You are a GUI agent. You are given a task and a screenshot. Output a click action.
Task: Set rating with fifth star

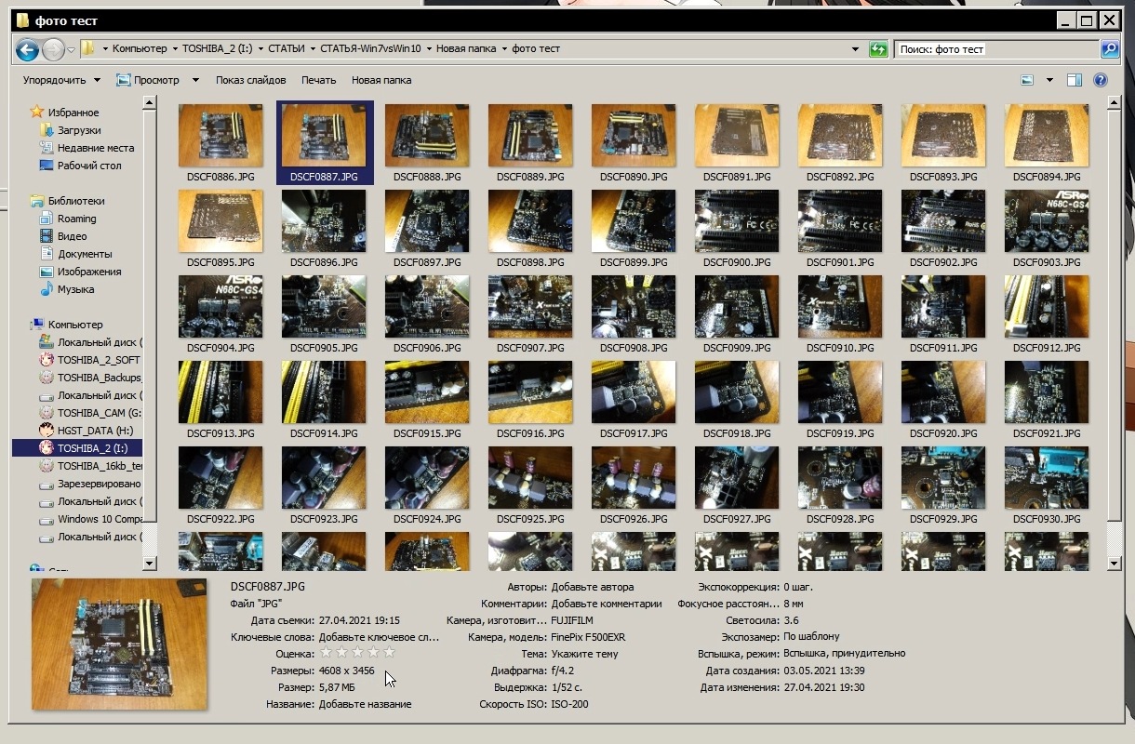389,653
